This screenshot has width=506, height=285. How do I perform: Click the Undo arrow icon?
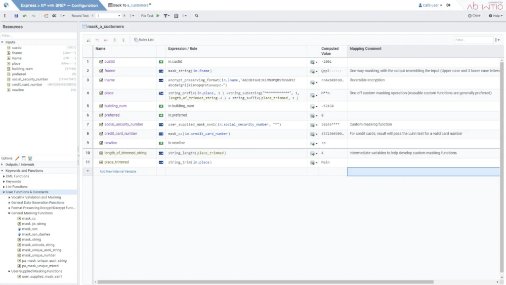pyautogui.click(x=25, y=16)
